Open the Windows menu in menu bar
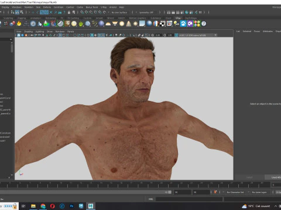The width and height of the screenshot is (281, 210). coord(16,7)
